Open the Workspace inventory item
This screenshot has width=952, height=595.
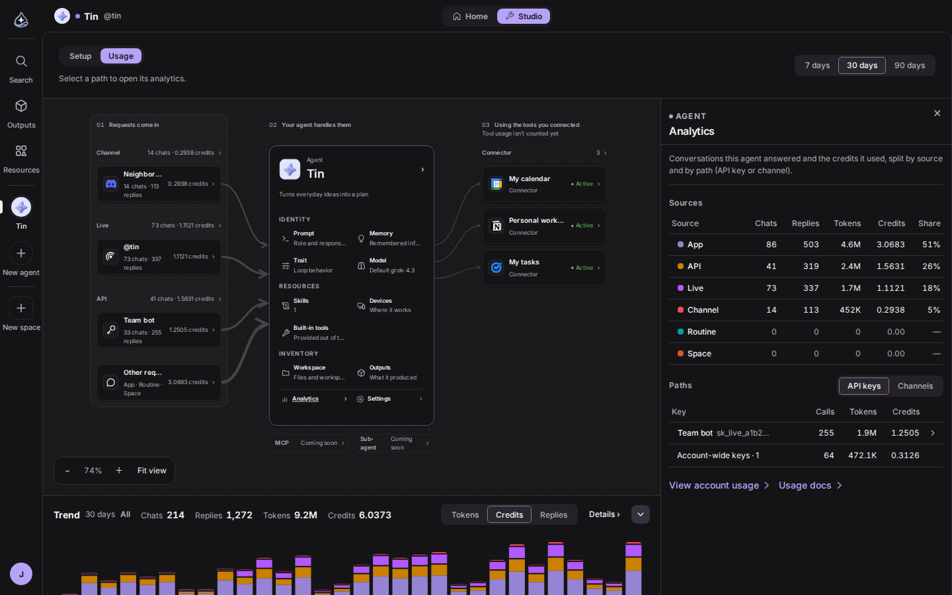(314, 372)
